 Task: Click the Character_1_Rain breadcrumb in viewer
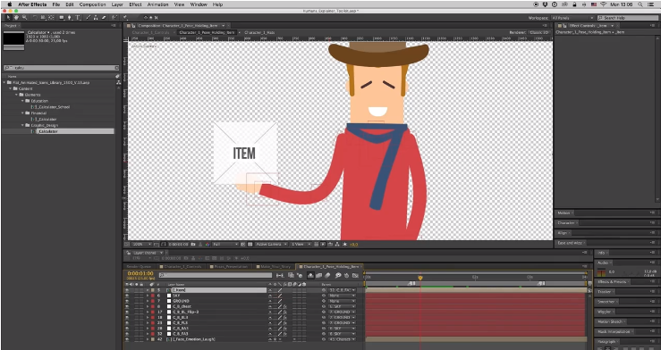(259, 32)
